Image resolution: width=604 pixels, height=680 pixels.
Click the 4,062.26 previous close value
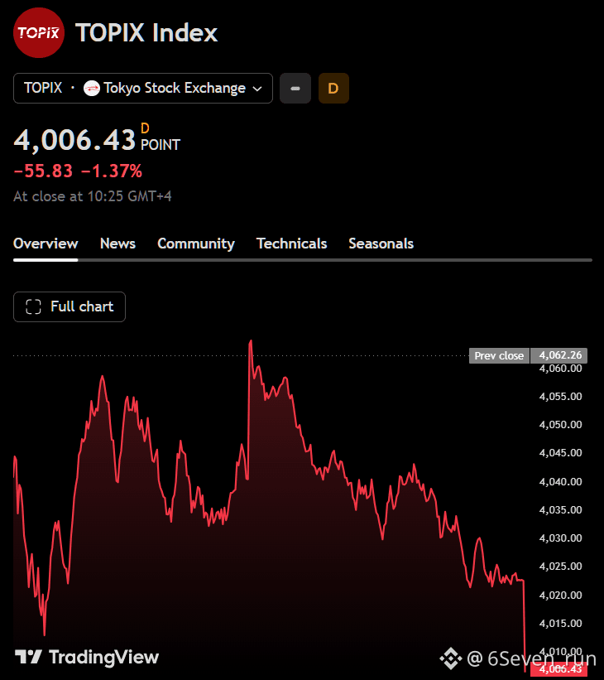coord(559,355)
